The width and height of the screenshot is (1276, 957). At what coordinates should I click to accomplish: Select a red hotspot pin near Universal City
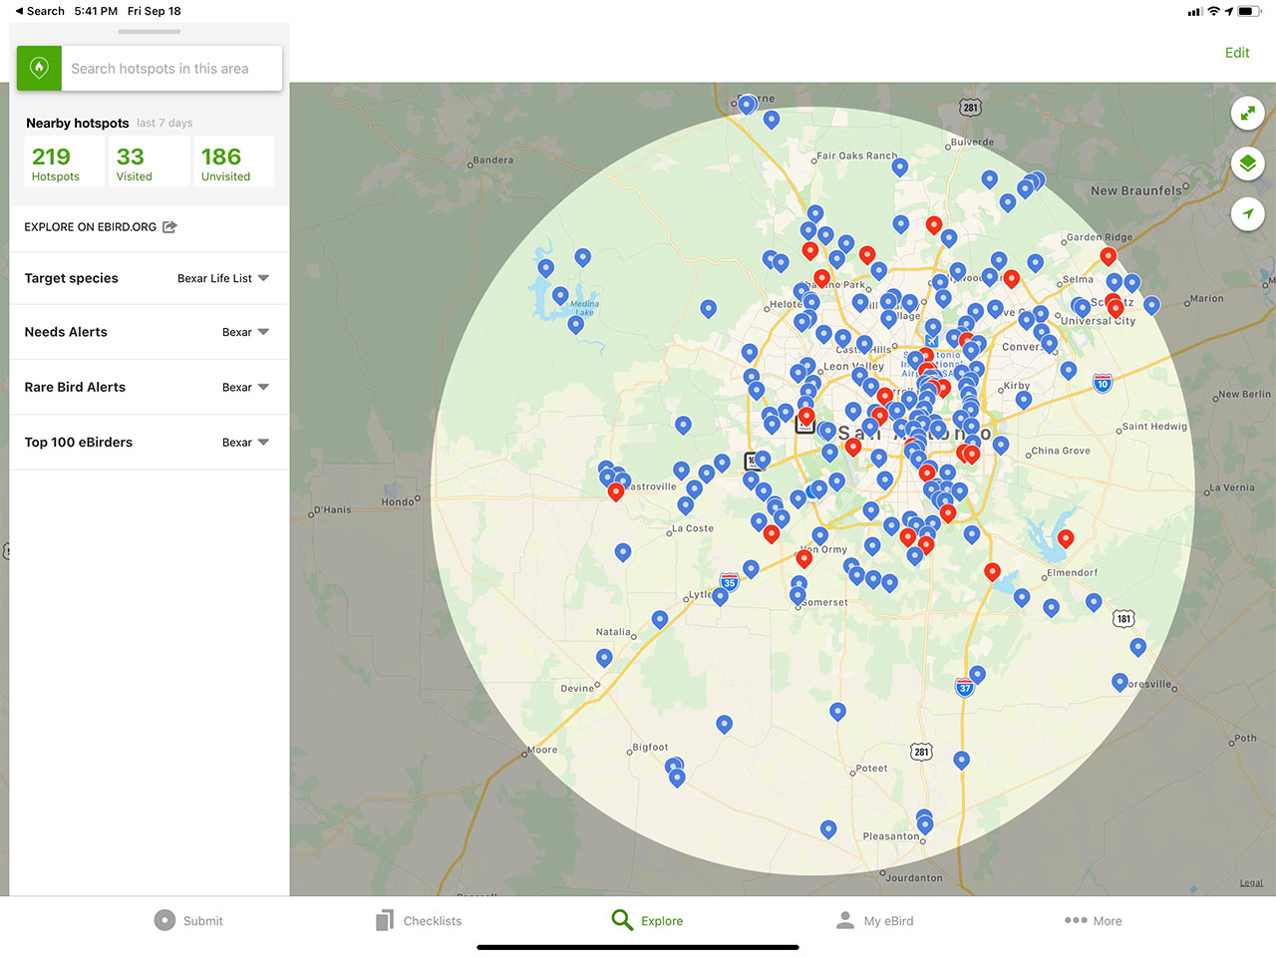[1116, 308]
